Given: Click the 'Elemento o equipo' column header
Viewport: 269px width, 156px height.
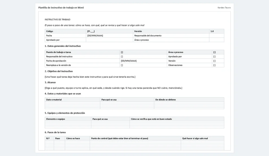Looking at the screenshot, I should pos(68,119).
